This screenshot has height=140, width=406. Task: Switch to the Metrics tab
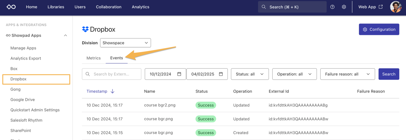click(x=94, y=58)
